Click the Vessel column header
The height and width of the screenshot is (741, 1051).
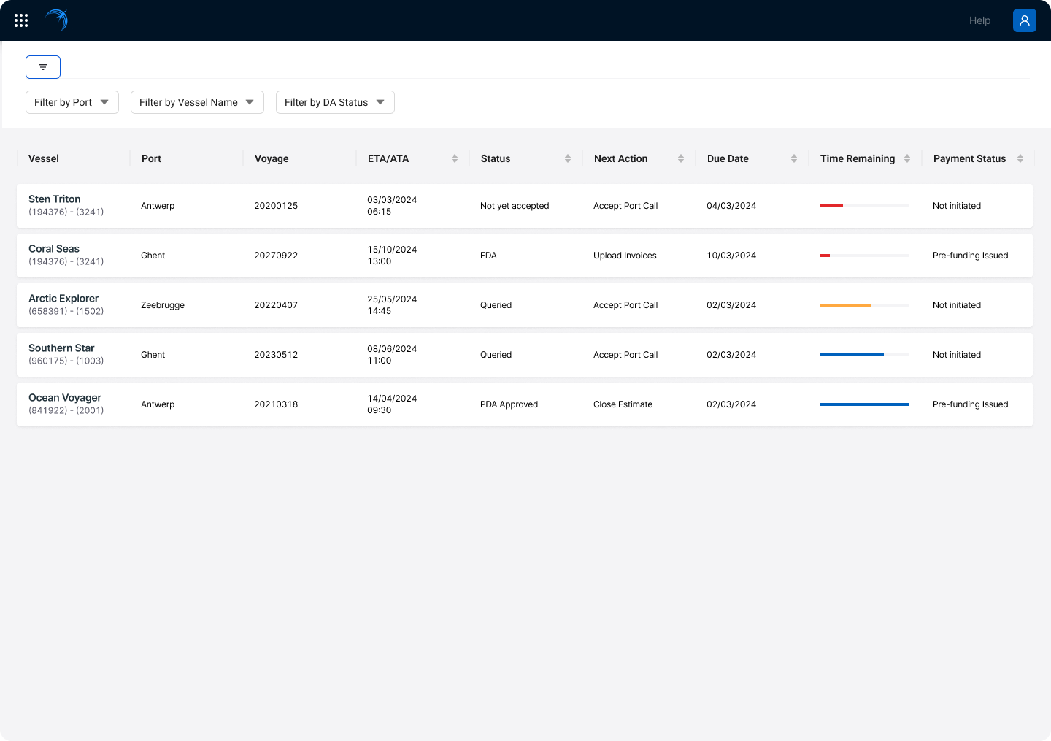44,158
